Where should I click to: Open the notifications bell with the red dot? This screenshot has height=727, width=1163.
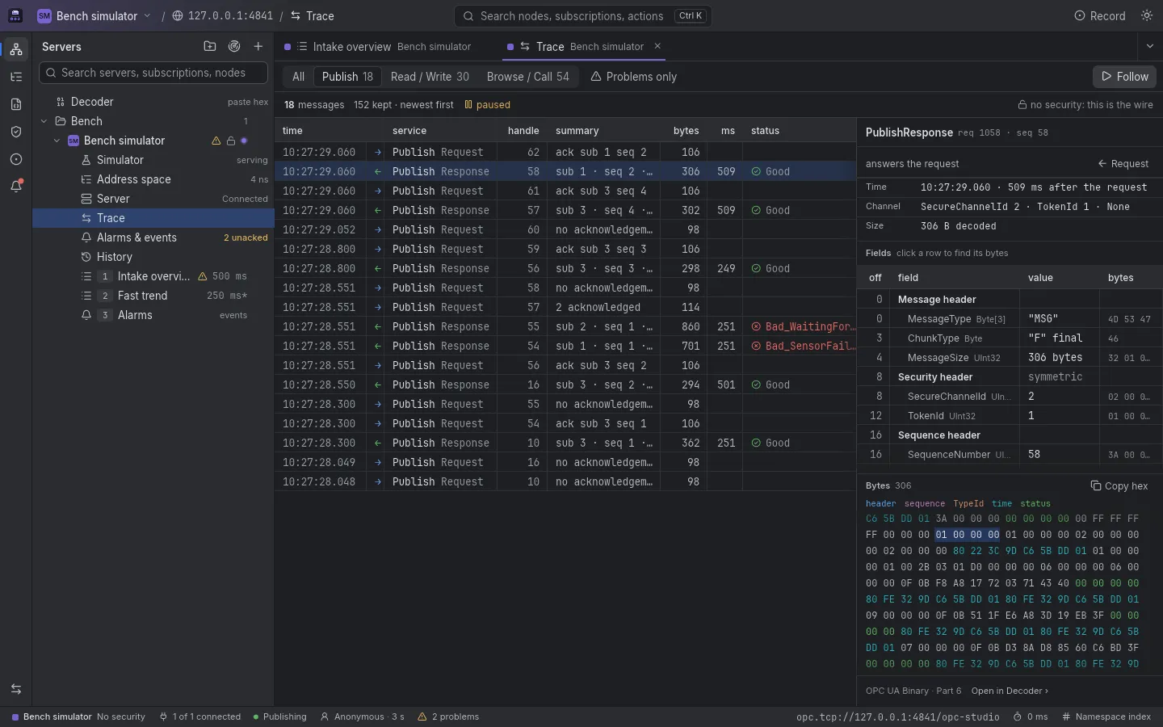point(16,187)
